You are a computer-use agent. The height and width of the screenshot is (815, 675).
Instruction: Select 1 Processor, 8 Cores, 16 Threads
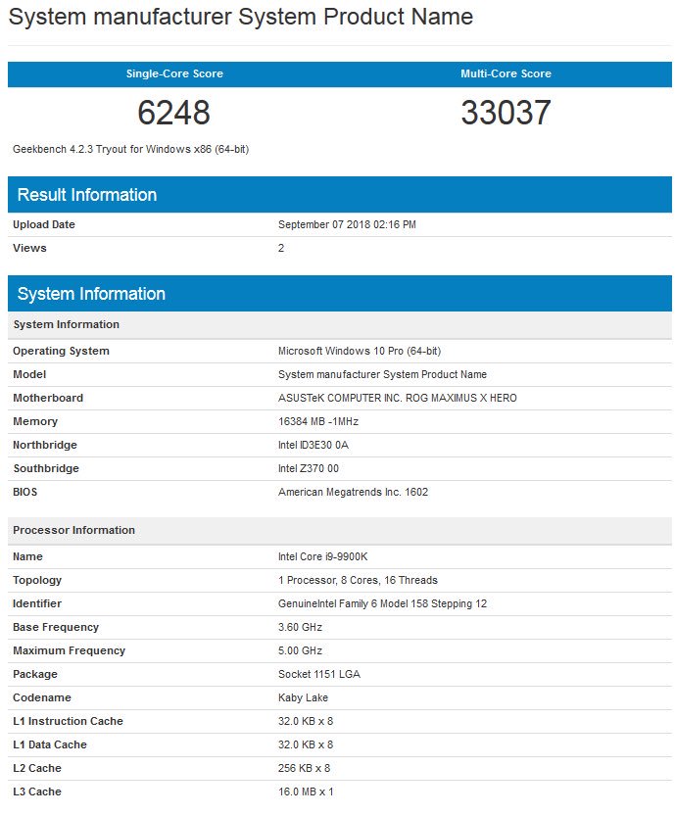coord(358,580)
